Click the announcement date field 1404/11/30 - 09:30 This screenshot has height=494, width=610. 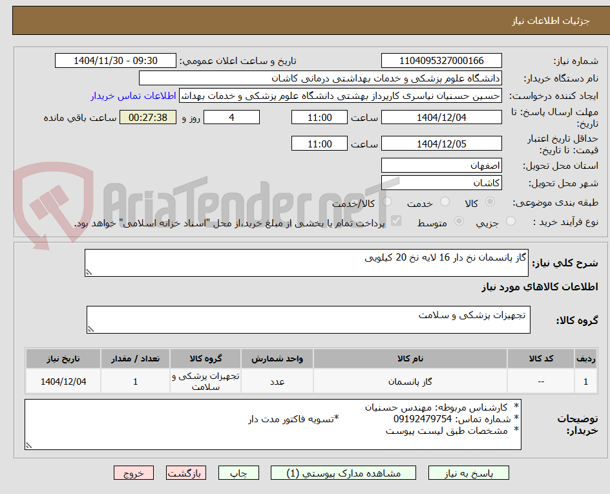point(116,61)
